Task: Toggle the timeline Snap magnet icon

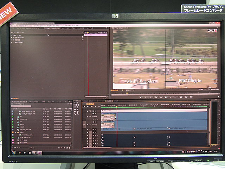Action: pyautogui.click(x=88, y=106)
